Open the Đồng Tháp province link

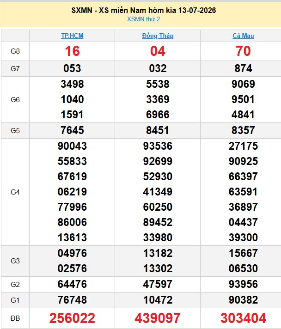pos(158,36)
